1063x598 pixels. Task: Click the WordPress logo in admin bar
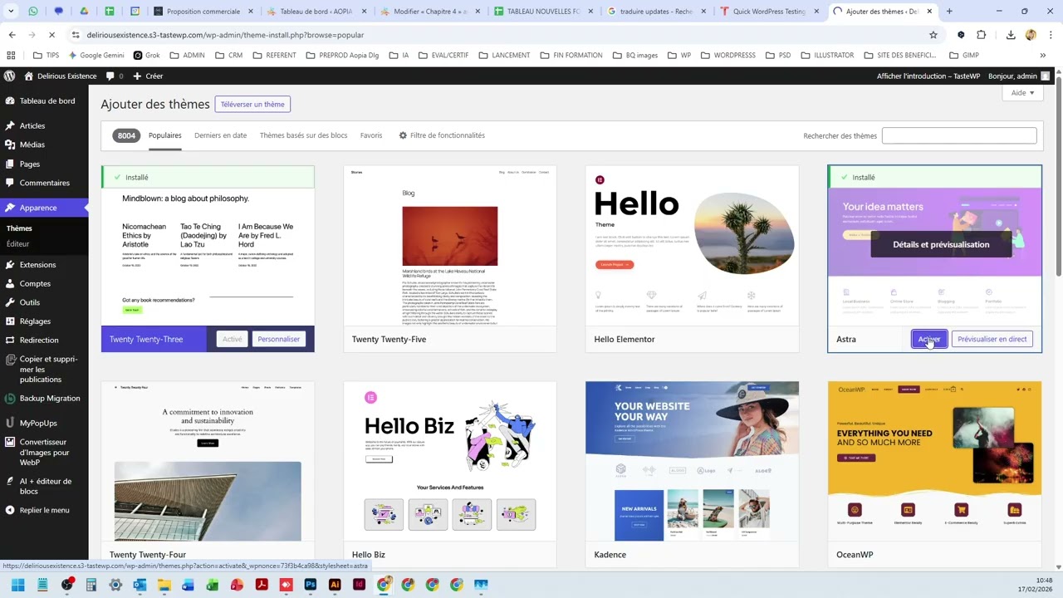[x=9, y=76]
